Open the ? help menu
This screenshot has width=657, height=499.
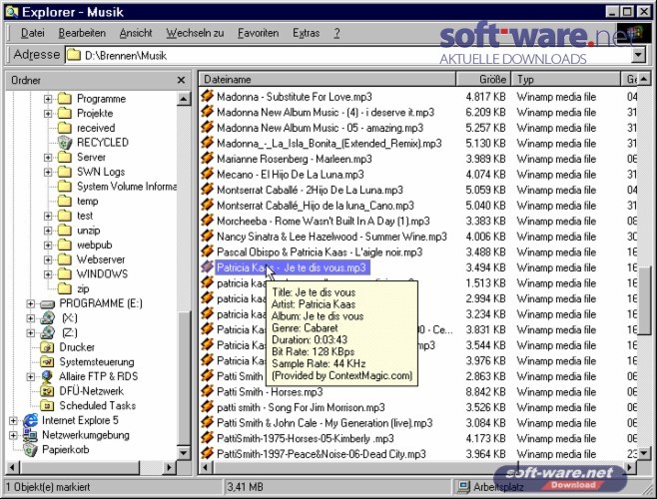pos(336,33)
